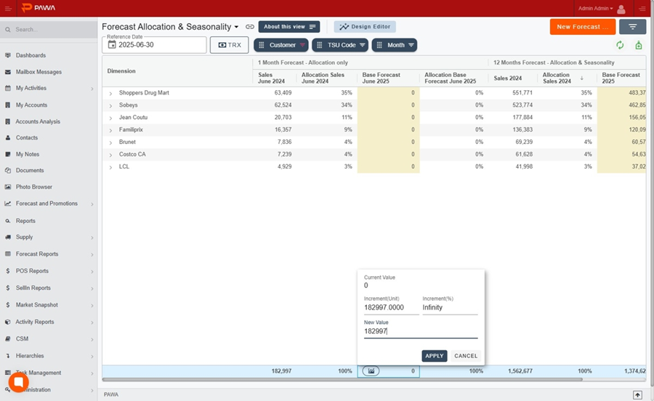654x401 pixels.
Task: Open the hamburger menu beside PAWA logo
Action: (x=8, y=8)
